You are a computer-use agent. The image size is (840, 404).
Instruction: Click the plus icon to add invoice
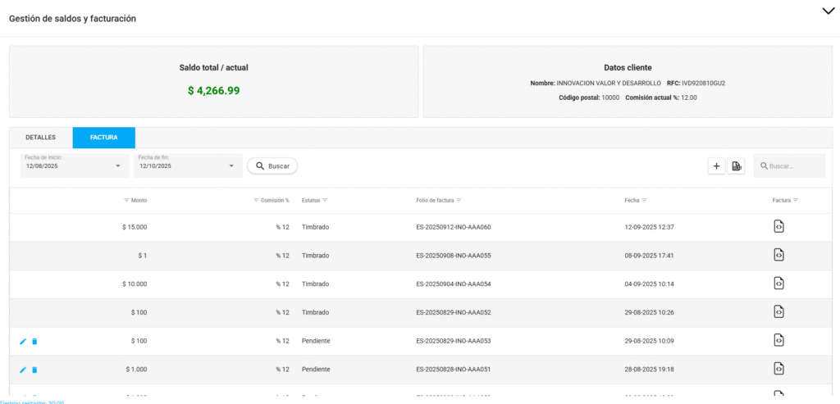pyautogui.click(x=716, y=166)
